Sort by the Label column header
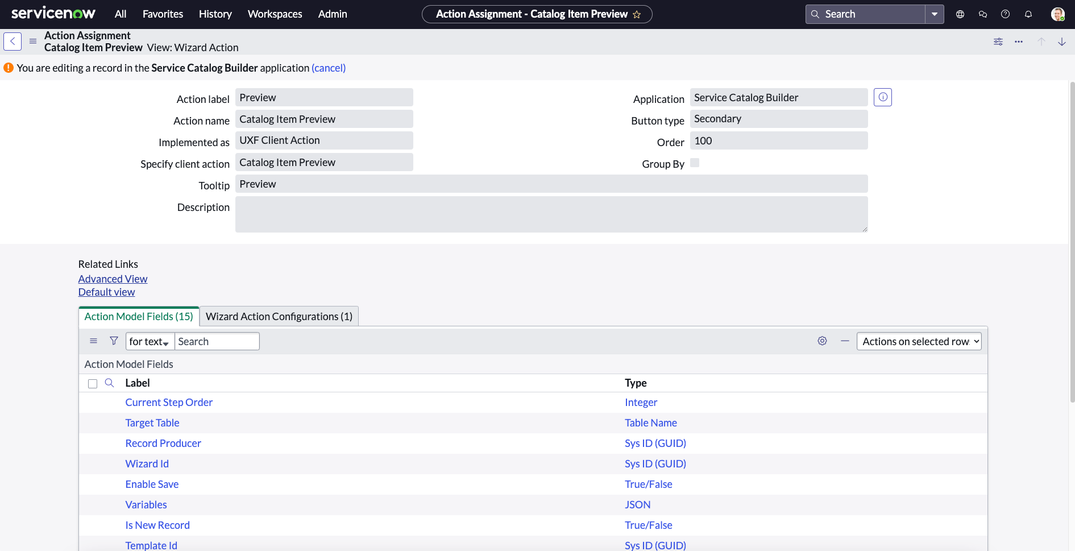 [x=138, y=383]
